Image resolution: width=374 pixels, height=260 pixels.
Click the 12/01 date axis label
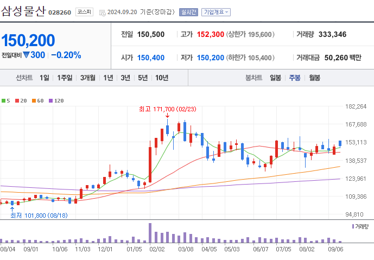click(x=105, y=249)
